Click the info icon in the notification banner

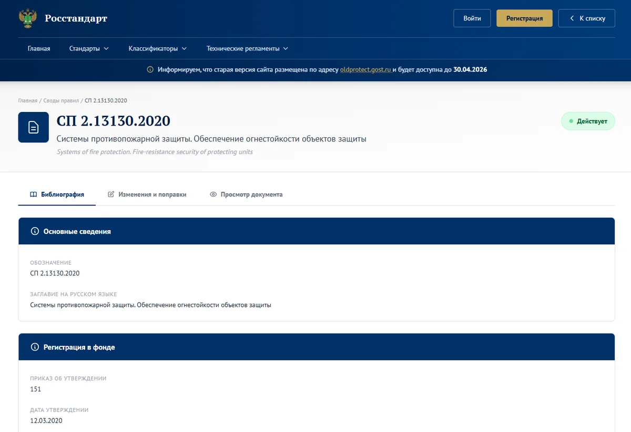click(x=150, y=69)
